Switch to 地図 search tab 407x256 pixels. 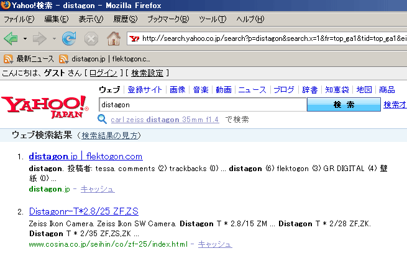point(364,89)
